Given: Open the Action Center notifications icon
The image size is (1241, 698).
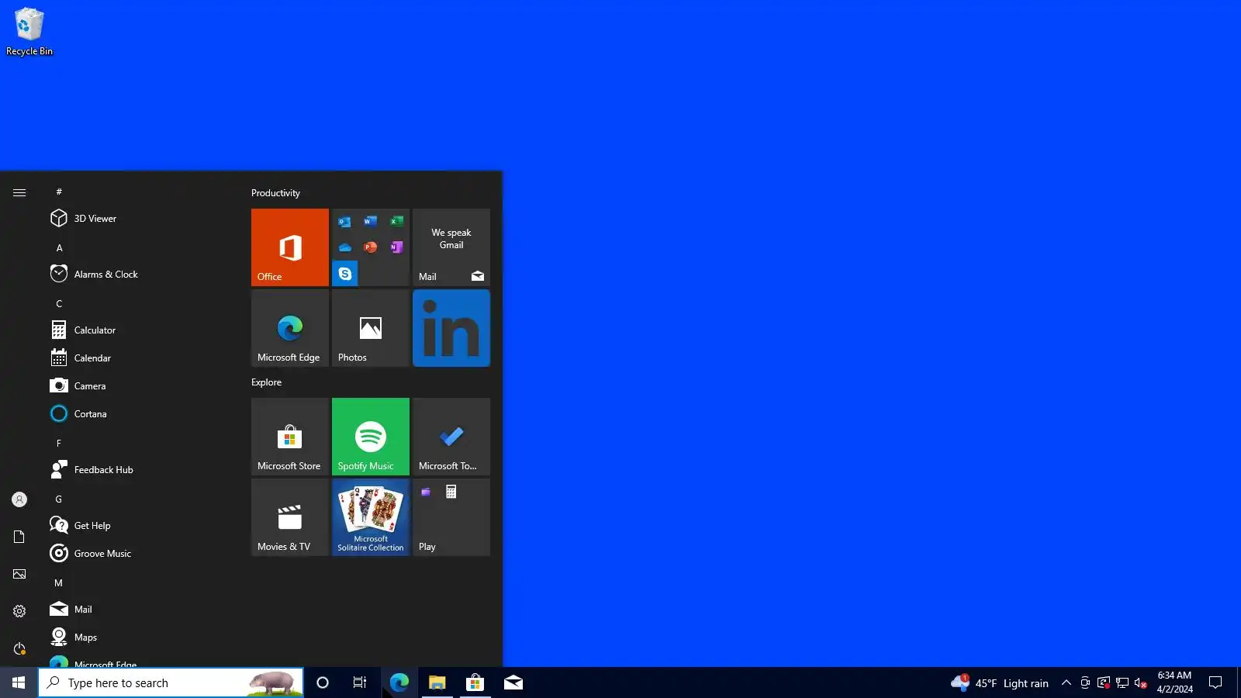Looking at the screenshot, I should pos(1215,682).
